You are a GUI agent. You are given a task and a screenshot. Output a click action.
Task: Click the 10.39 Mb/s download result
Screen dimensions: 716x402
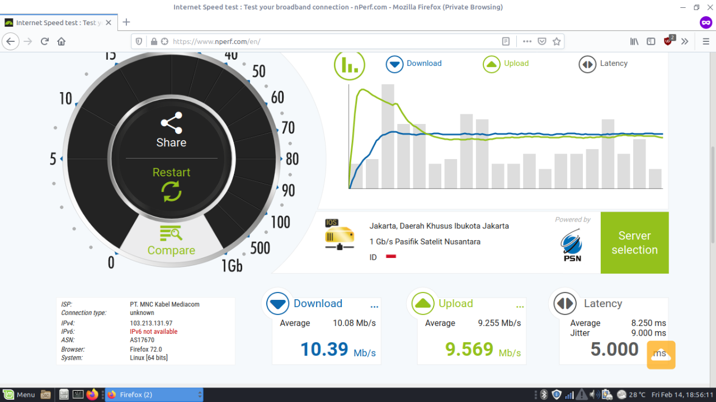click(x=338, y=350)
